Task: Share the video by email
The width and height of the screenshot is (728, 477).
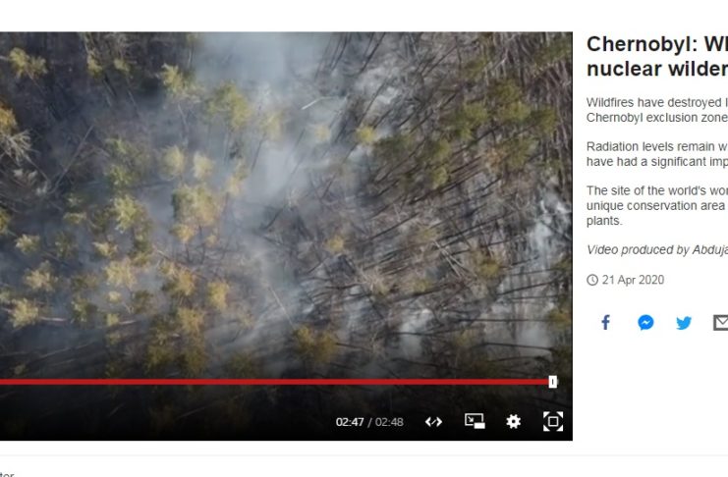Action: pyautogui.click(x=720, y=323)
